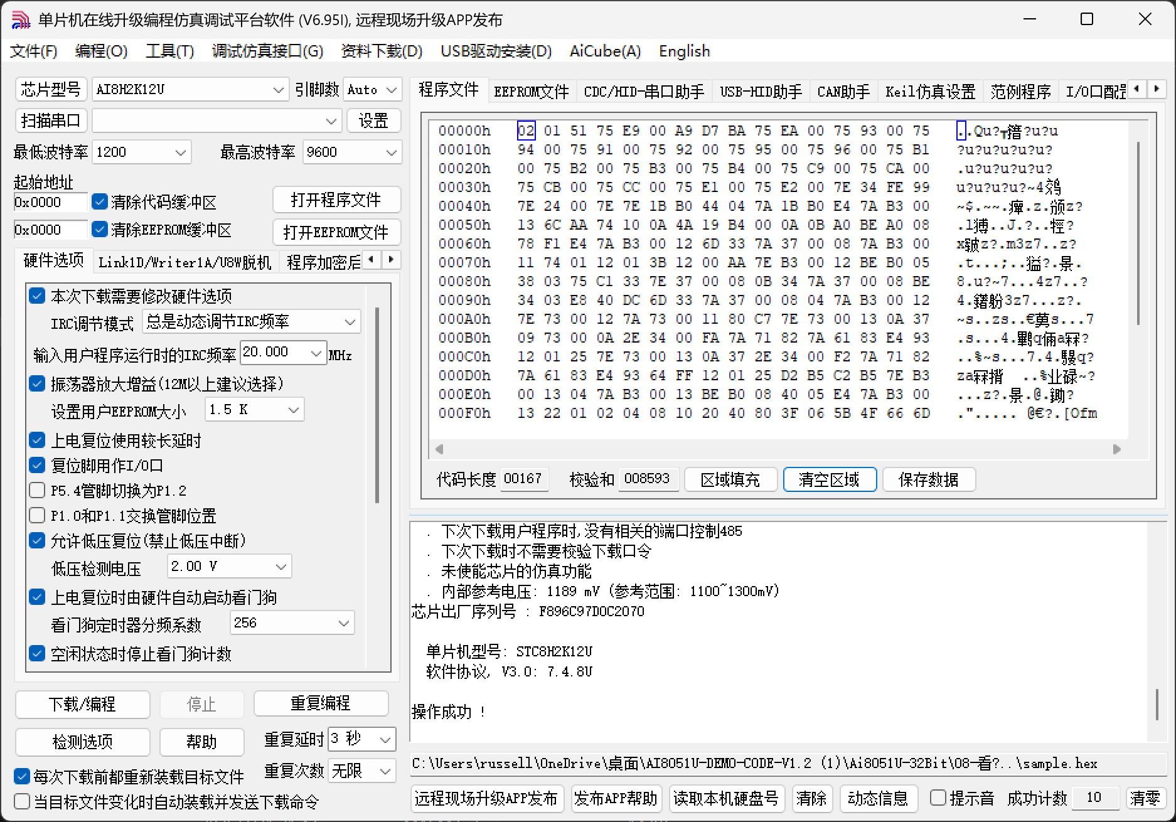The image size is (1176, 822).
Task: Switch to USB-HID助手 tab
Action: (761, 92)
